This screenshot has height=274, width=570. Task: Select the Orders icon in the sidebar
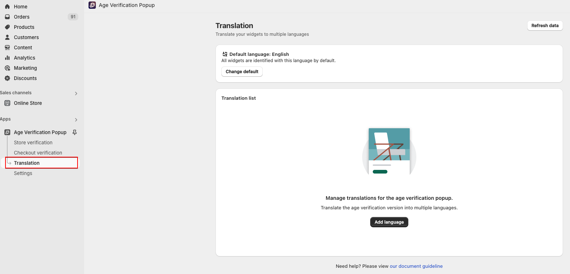[x=7, y=17]
